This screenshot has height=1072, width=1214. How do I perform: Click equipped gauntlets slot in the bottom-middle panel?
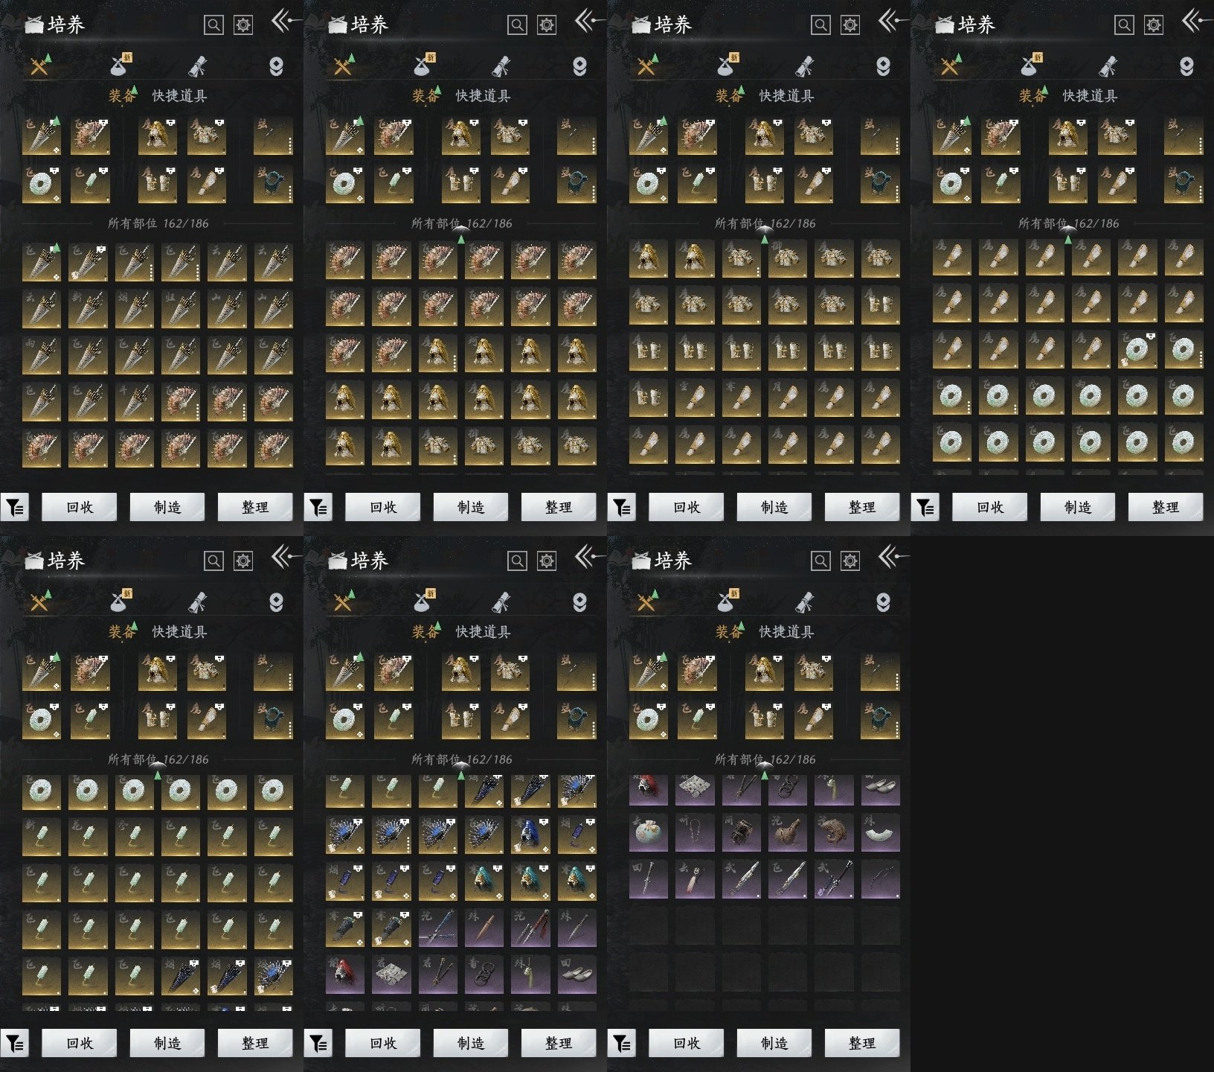click(x=460, y=721)
